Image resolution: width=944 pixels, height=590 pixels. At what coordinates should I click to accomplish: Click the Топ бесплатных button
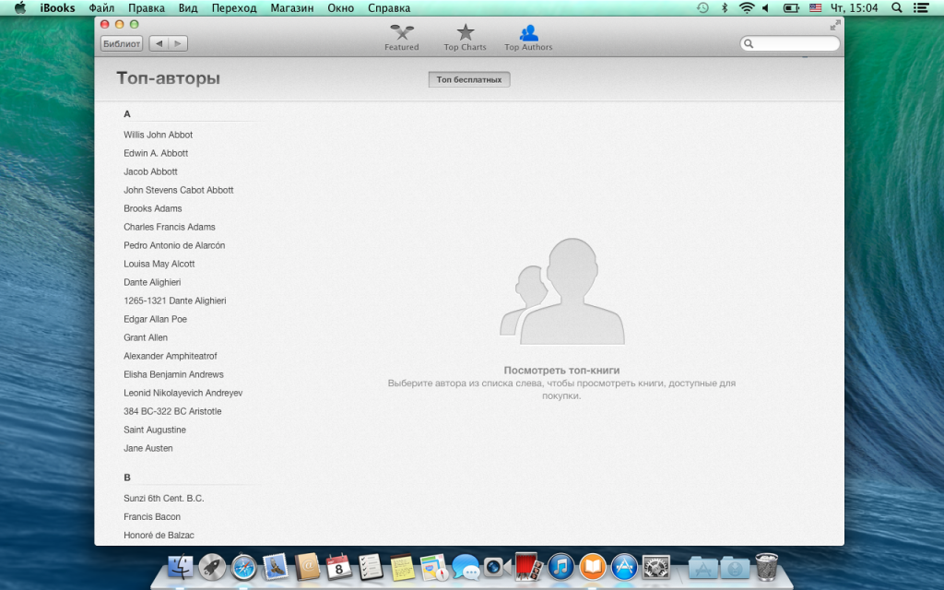pos(469,79)
